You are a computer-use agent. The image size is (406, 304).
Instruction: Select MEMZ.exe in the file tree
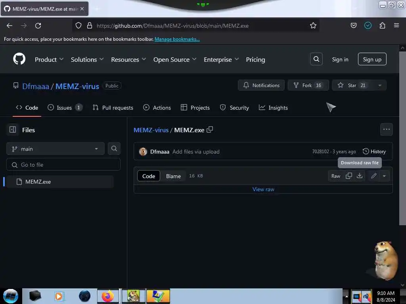coord(60,182)
